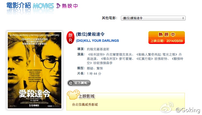Screen dimensions: 202x115
Task: Click the 上映日期 2014/05/09 release date label
Action: coord(167,41)
